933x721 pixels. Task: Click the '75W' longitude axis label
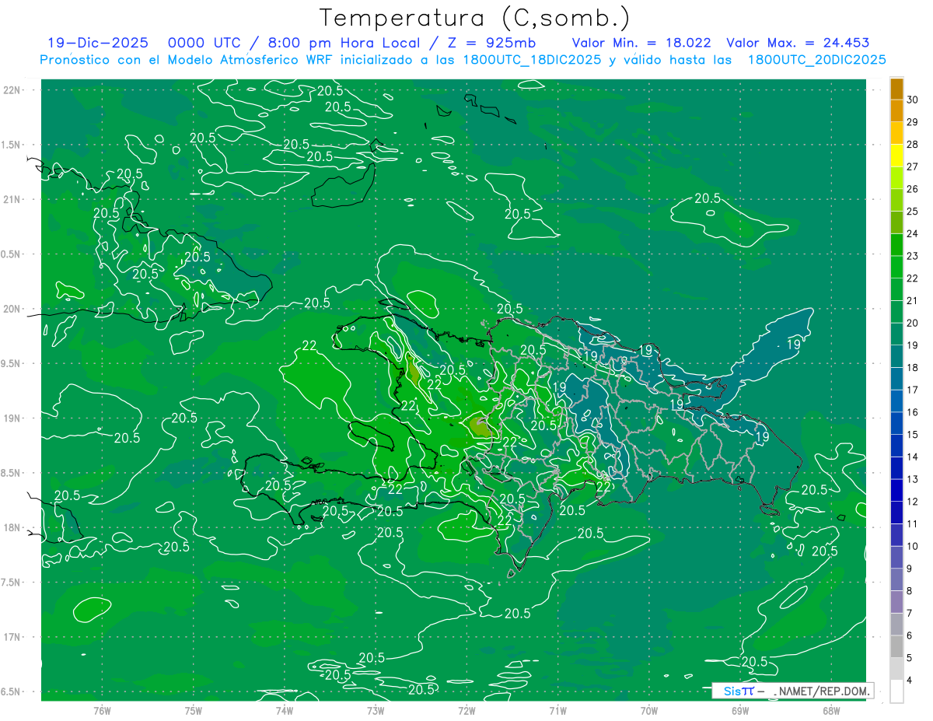pyautogui.click(x=194, y=709)
